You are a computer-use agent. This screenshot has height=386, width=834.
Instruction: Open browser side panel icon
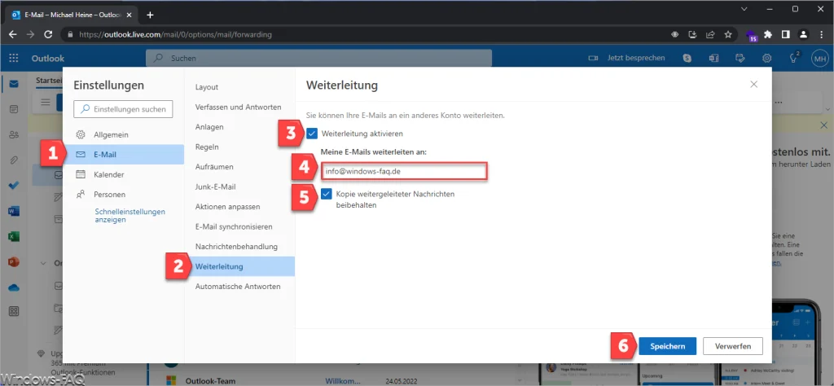point(786,34)
